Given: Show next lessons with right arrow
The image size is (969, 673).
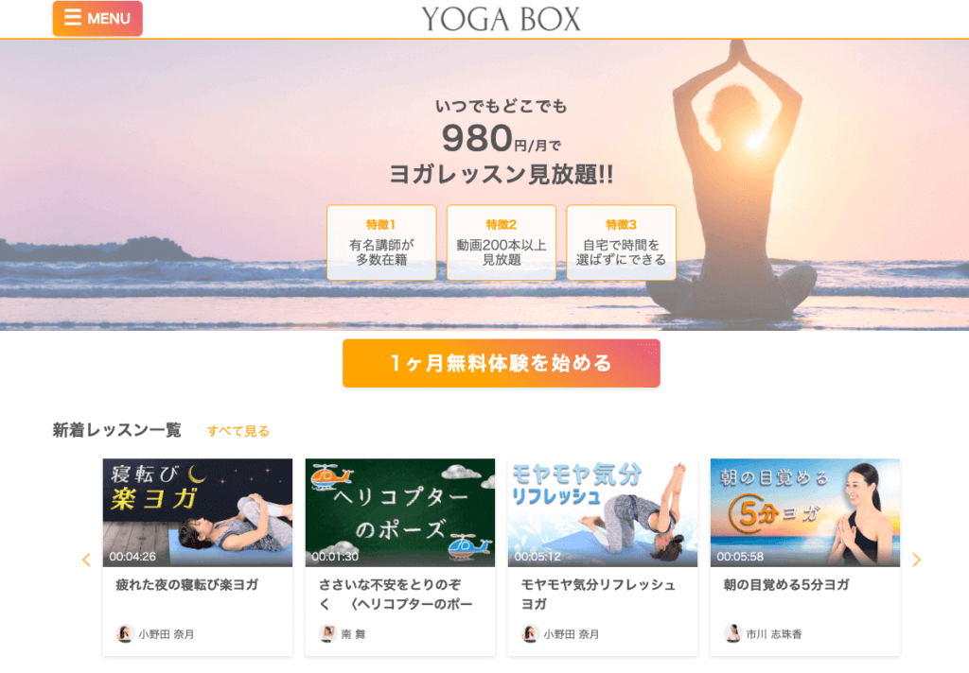Looking at the screenshot, I should pos(916,560).
